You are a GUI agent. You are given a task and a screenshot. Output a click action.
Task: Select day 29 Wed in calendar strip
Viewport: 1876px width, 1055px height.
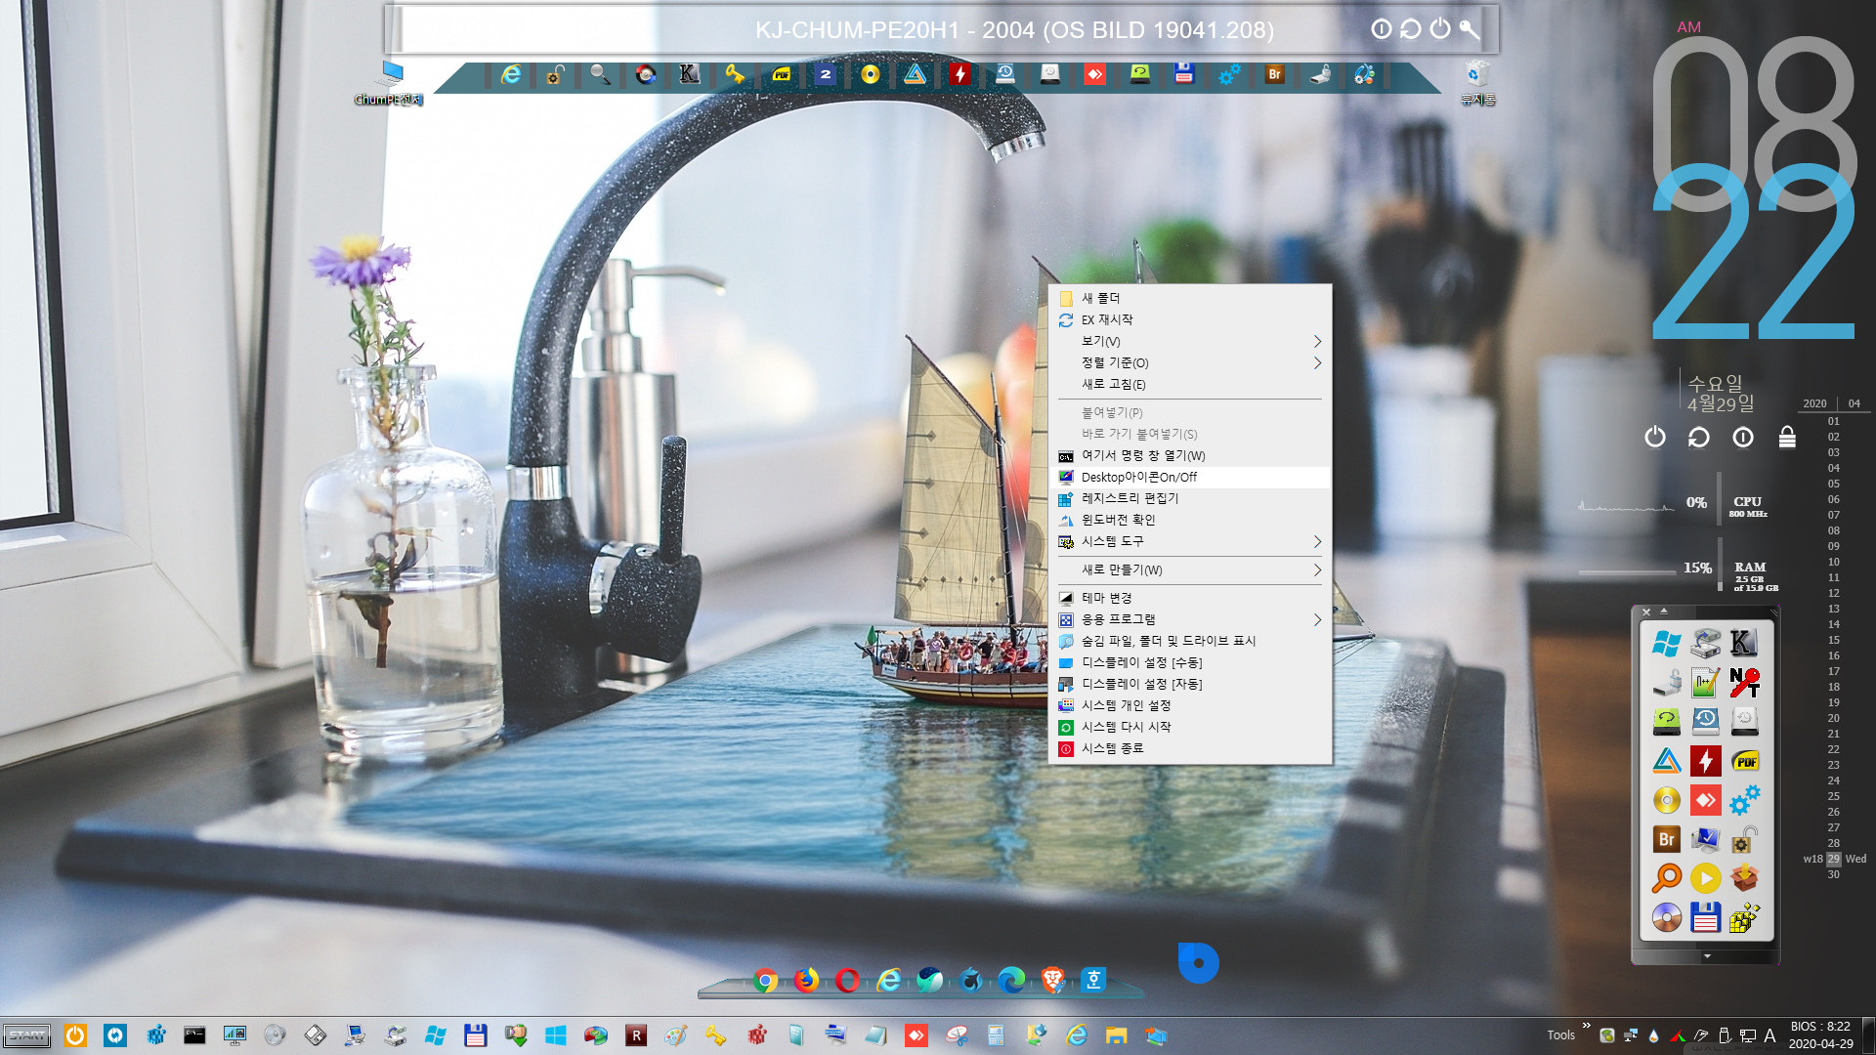tap(1834, 859)
